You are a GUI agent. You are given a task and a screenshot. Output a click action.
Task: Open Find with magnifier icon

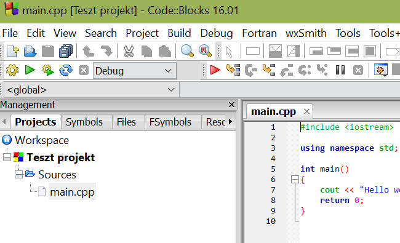click(x=187, y=50)
